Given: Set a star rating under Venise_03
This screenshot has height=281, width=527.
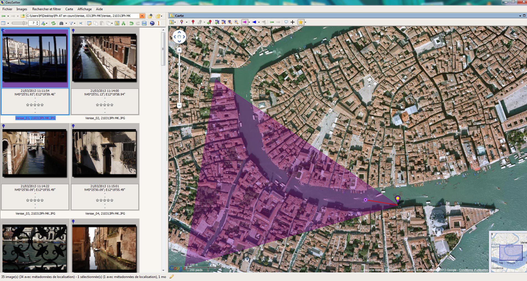Looking at the screenshot, I should (x=35, y=200).
